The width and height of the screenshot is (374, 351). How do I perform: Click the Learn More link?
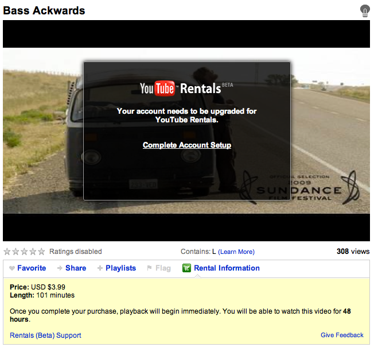tap(236, 252)
